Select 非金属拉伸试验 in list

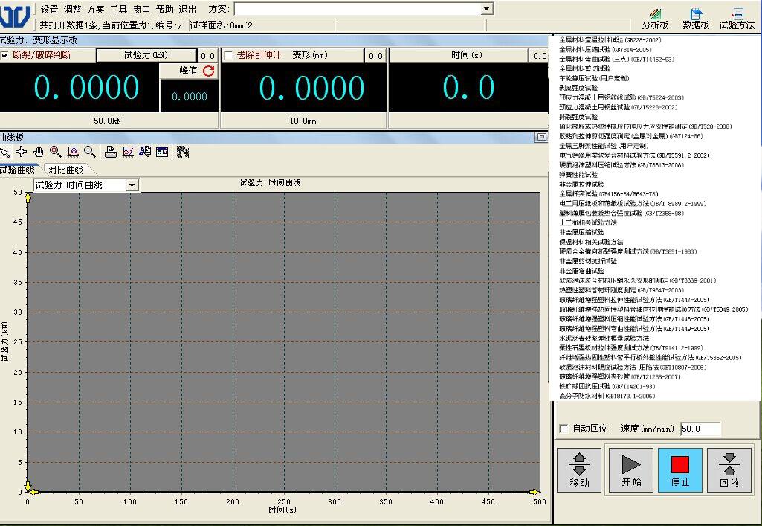(581, 185)
